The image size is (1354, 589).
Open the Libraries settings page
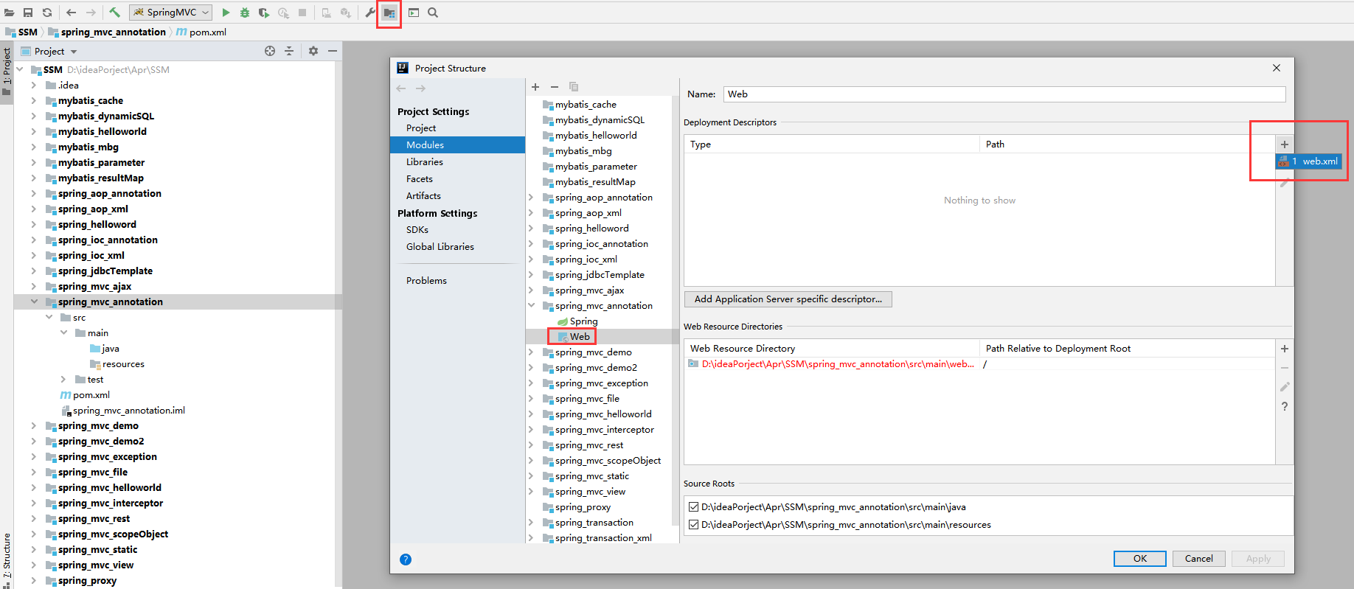[x=425, y=162]
